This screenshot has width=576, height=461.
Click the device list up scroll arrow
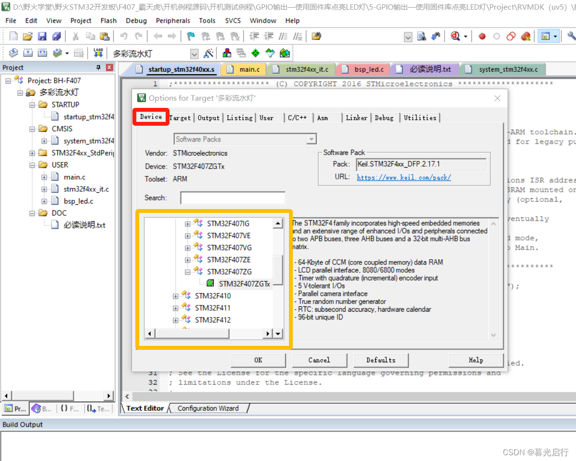pyautogui.click(x=278, y=223)
